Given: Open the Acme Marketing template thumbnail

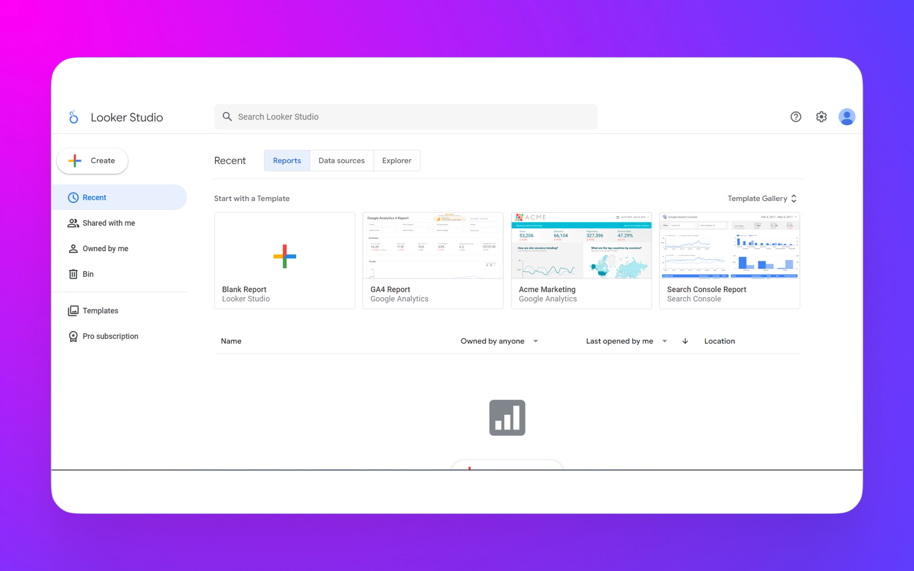Looking at the screenshot, I should pyautogui.click(x=581, y=246).
